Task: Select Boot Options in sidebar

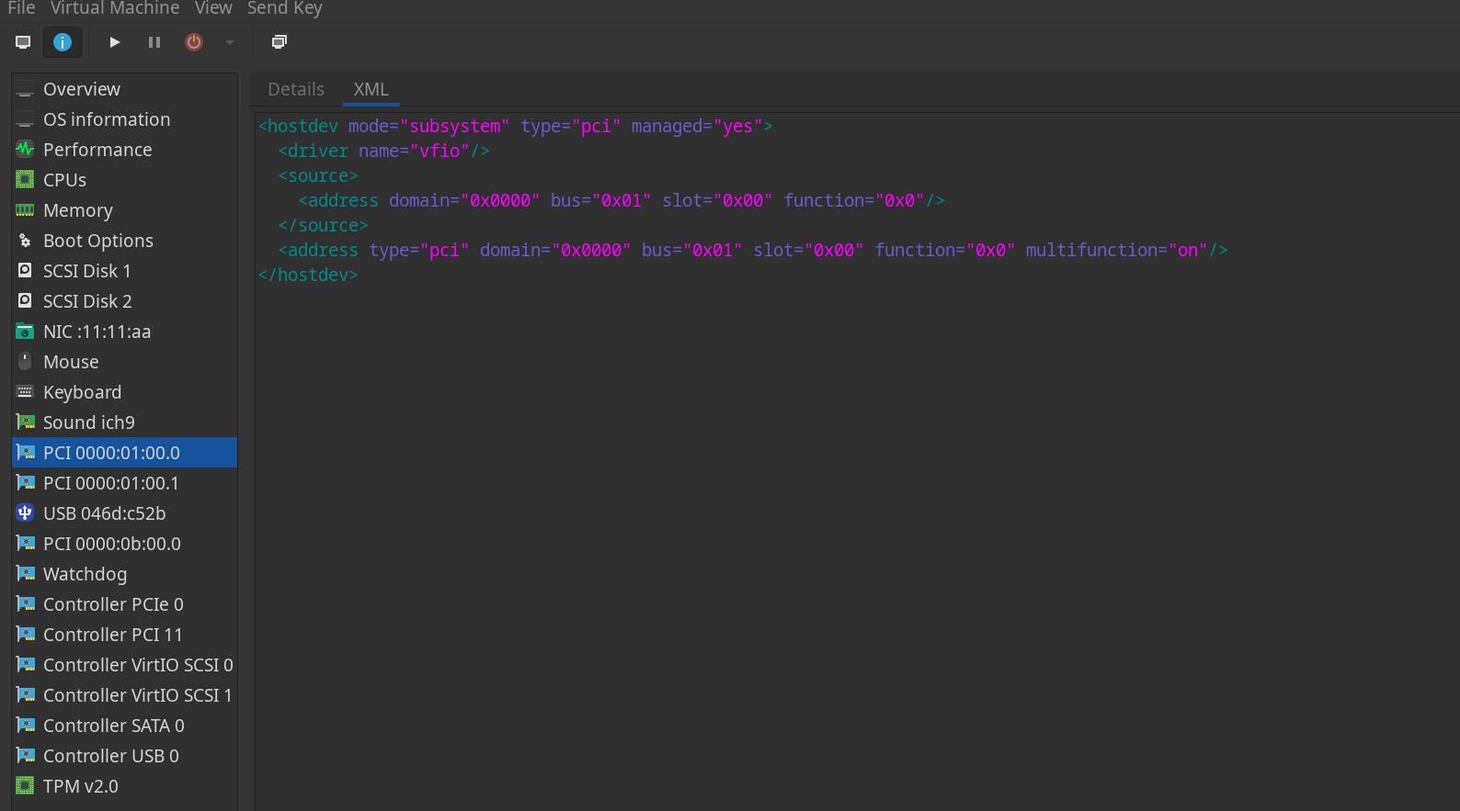Action: [98, 241]
